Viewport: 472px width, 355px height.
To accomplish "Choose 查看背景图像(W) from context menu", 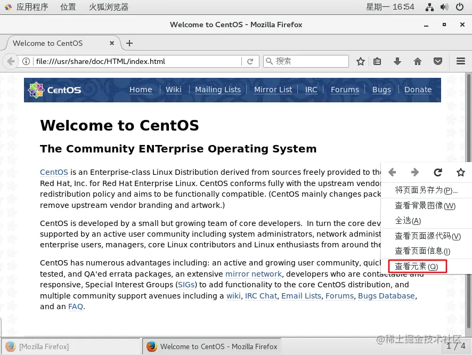I will click(426, 206).
